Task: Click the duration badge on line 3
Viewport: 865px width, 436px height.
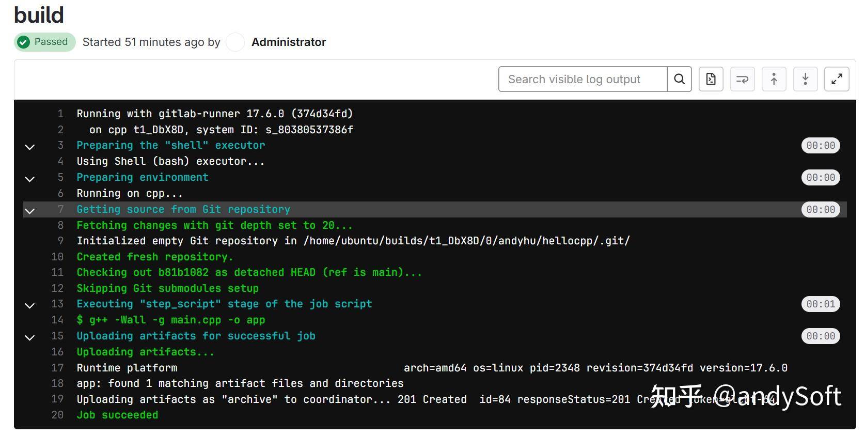Action: [x=821, y=146]
